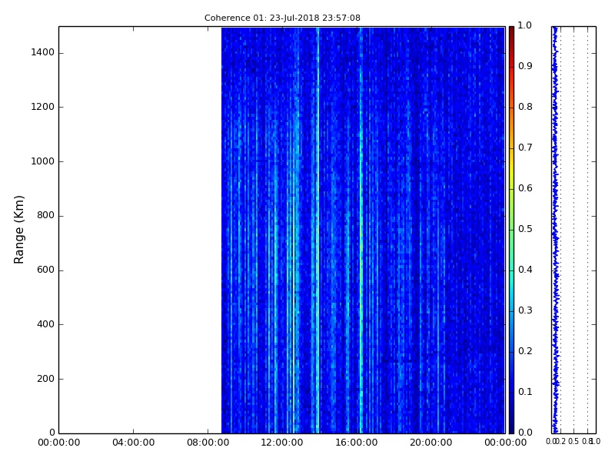Click the "Range (Km)" y-axis label
615x461 pixels.
point(18,230)
